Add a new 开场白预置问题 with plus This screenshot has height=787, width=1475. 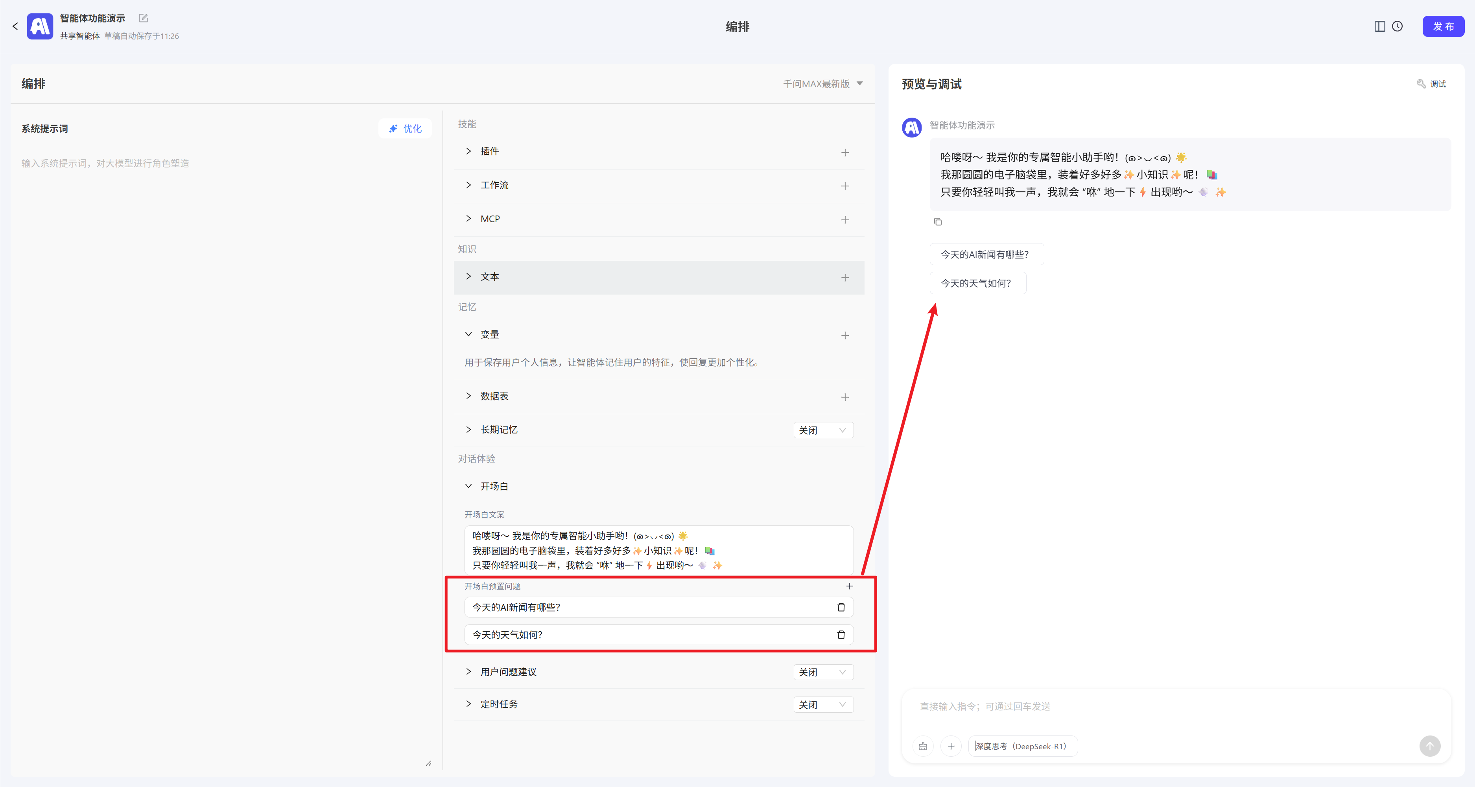coord(849,586)
